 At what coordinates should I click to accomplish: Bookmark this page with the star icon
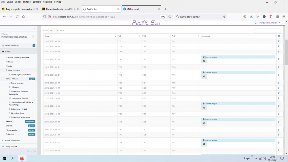[x=170, y=17]
